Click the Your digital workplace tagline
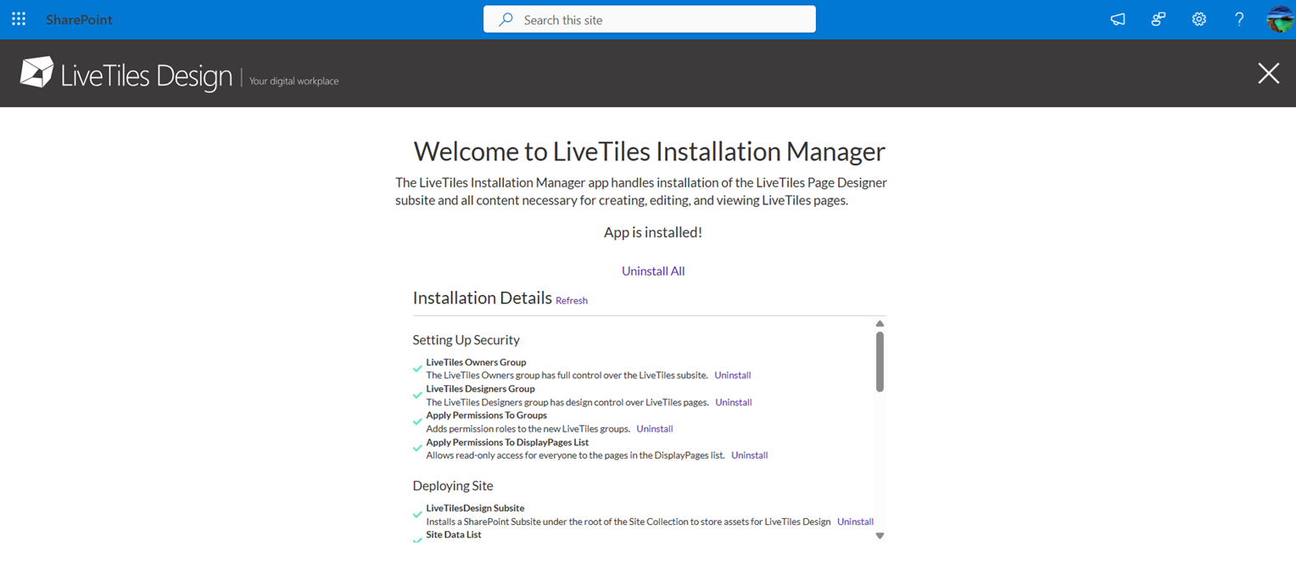This screenshot has width=1296, height=586. coord(294,81)
